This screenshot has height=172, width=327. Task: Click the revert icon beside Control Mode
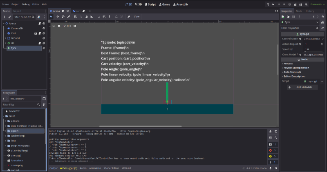[300, 39]
